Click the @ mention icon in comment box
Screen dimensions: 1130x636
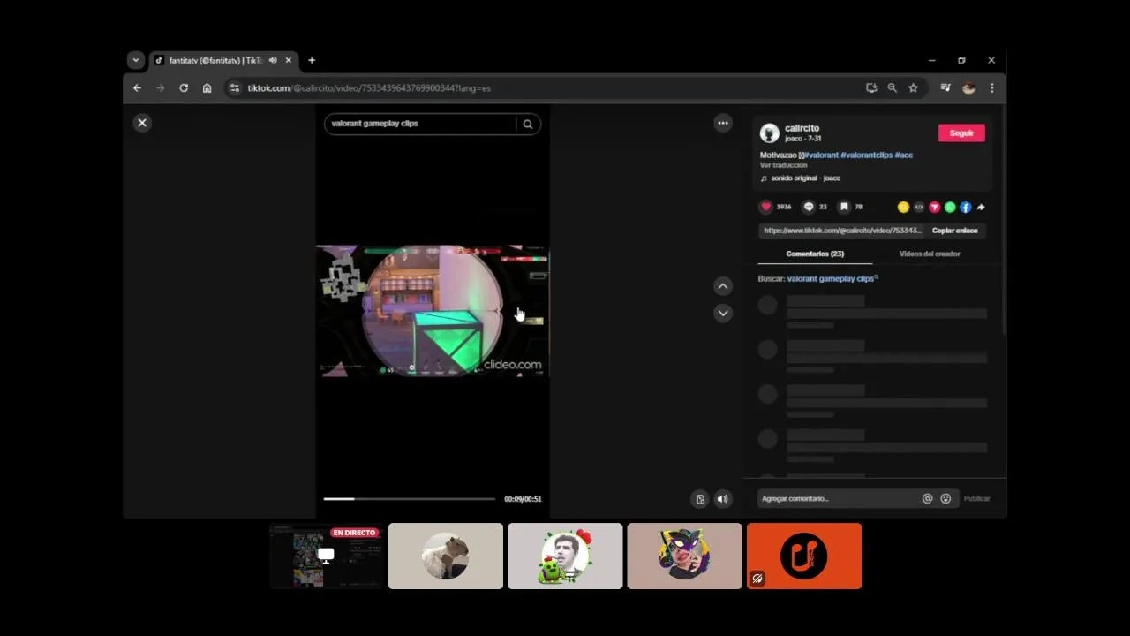[x=927, y=499]
